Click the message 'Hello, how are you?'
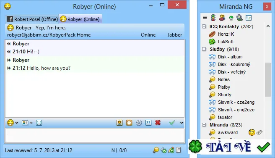The width and height of the screenshot is (275, 158). tap(49, 68)
